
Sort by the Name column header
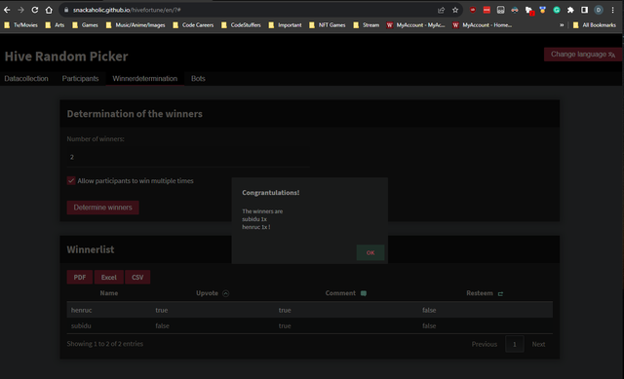[109, 293]
